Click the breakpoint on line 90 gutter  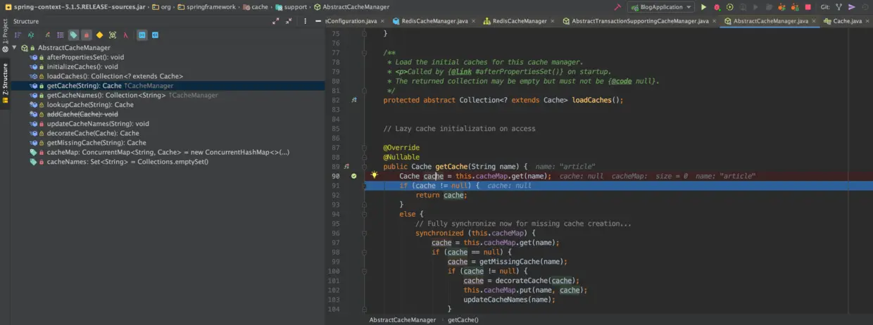pos(354,176)
